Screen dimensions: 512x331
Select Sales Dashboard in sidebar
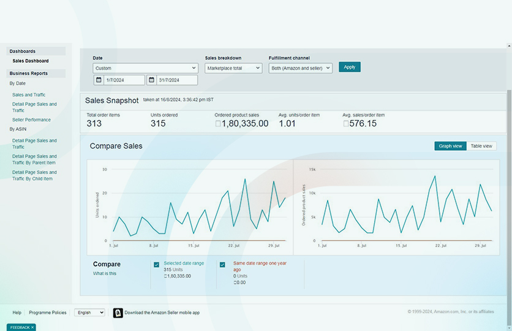click(31, 61)
